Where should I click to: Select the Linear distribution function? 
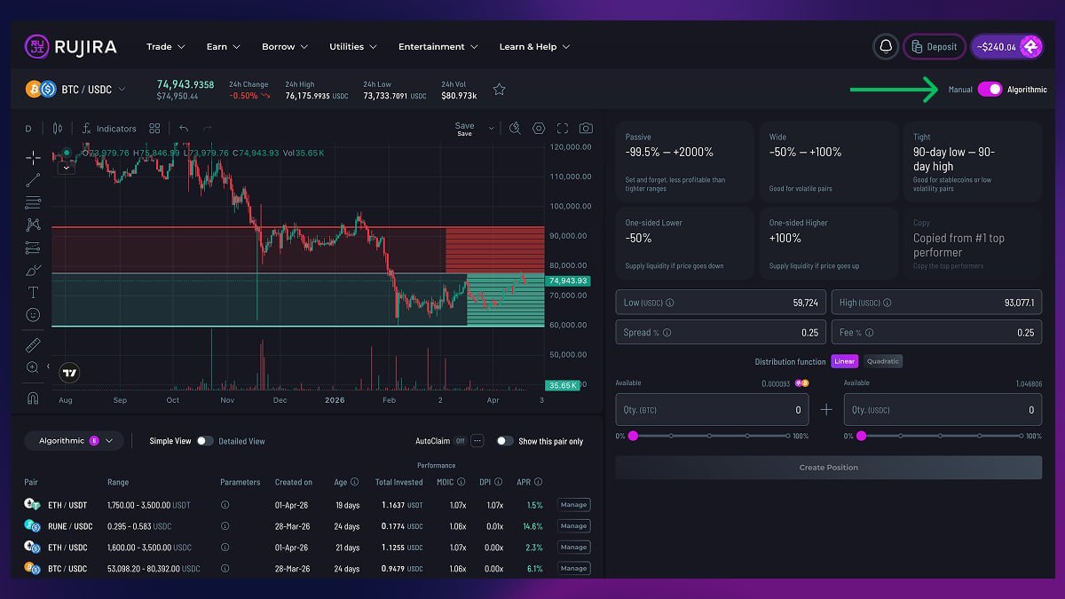844,361
